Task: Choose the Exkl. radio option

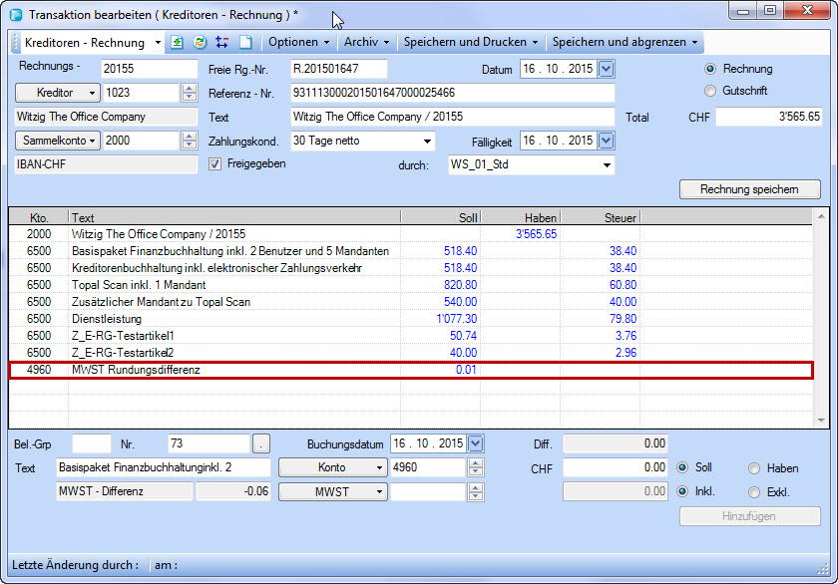Action: coord(754,491)
